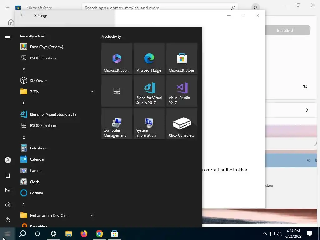Viewport: 320px width, 240px height.
Task: Show hidden tray icons chevron
Action: click(x=264, y=234)
